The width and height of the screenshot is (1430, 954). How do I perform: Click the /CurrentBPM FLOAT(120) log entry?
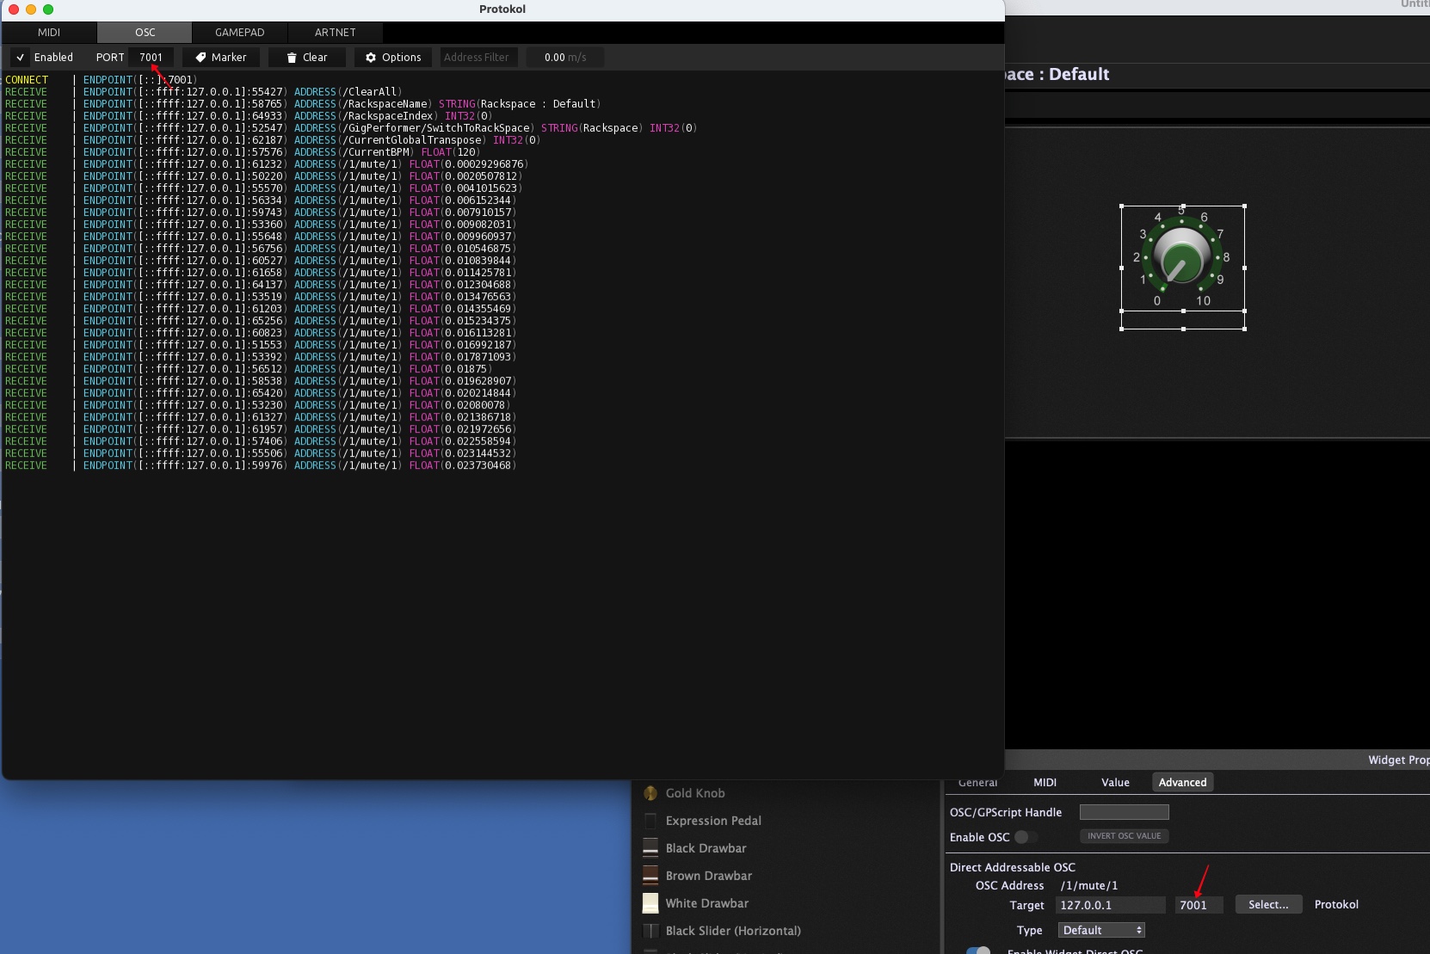pos(243,152)
